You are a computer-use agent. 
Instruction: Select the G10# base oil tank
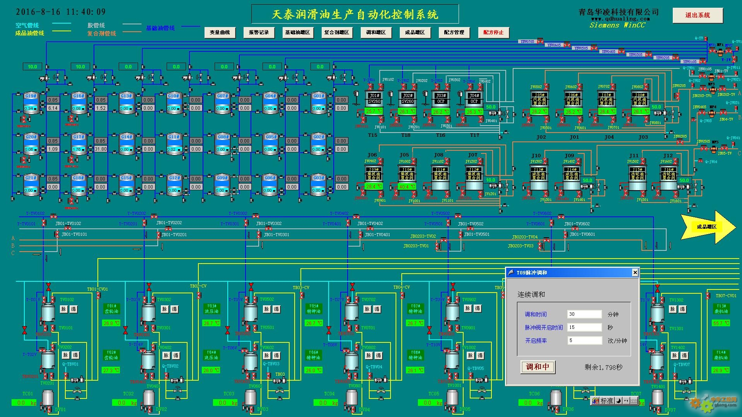pyautogui.click(x=174, y=103)
